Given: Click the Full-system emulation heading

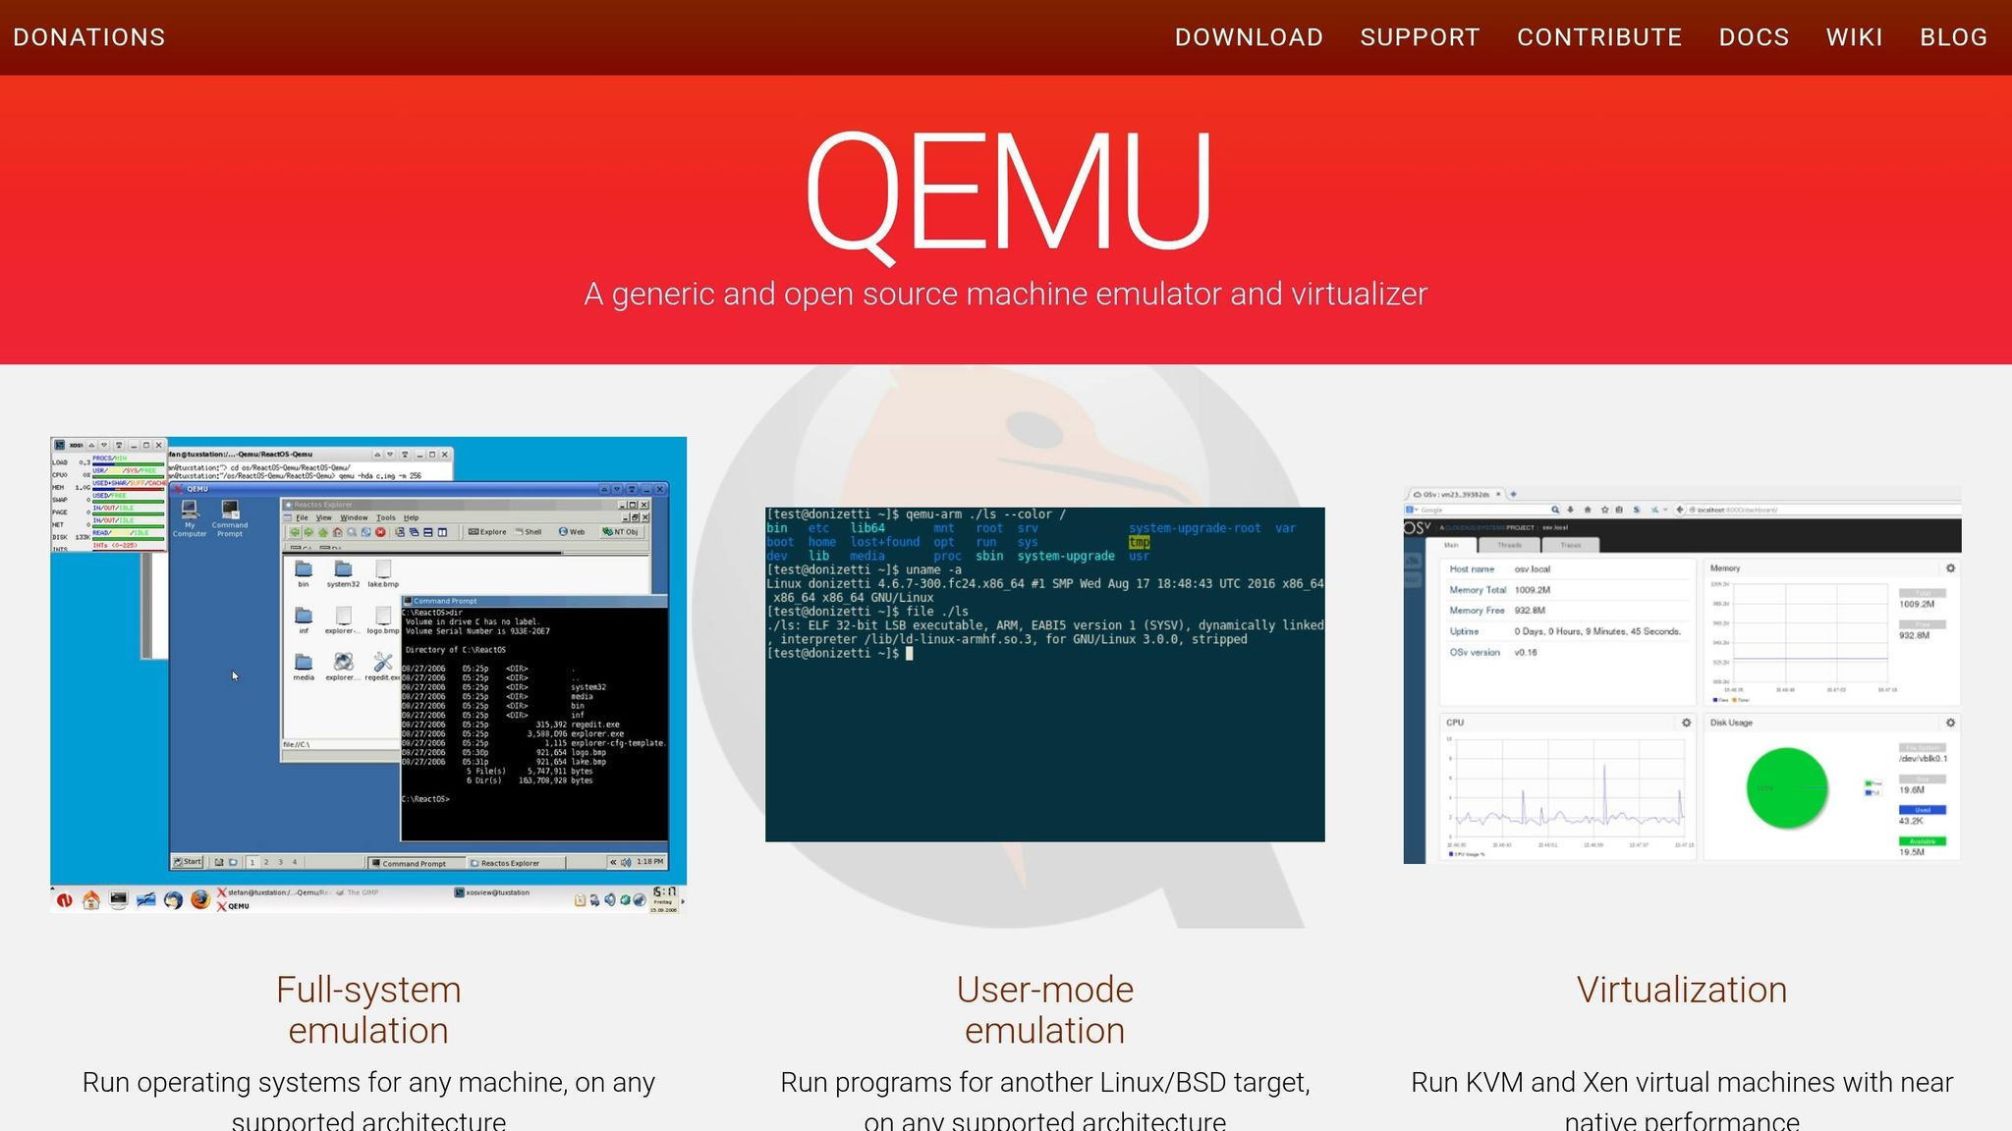Looking at the screenshot, I should (368, 1009).
